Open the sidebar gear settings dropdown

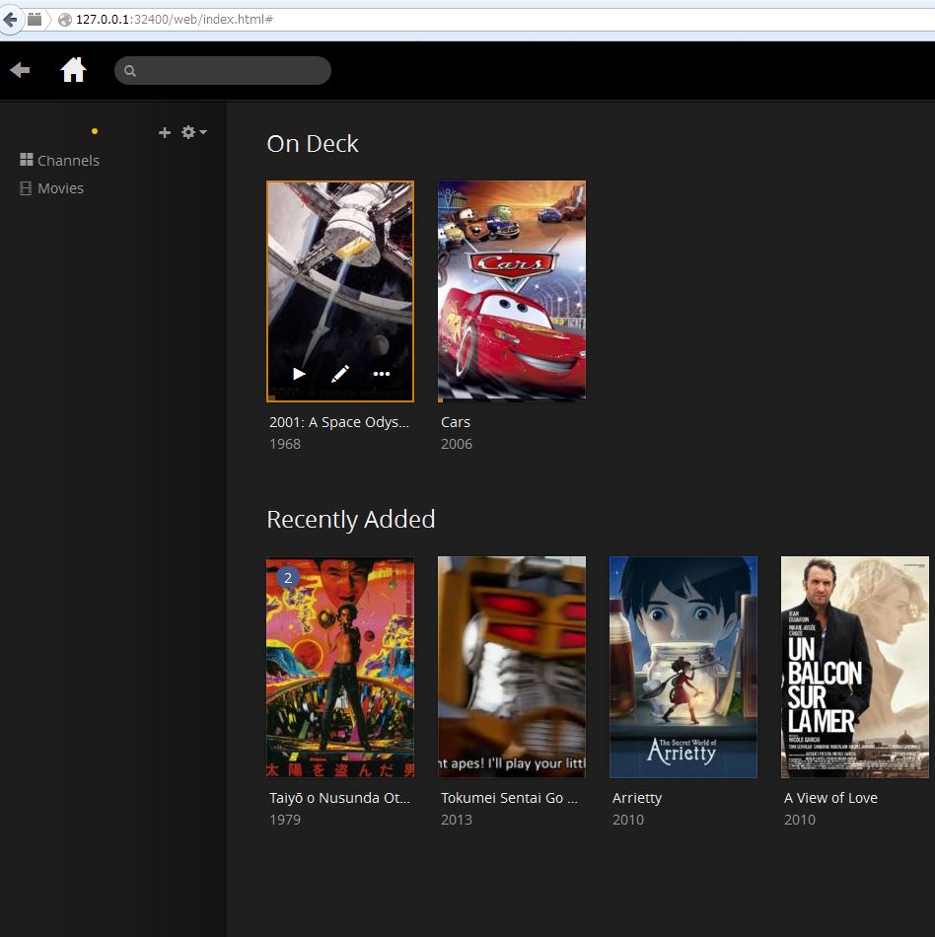pos(192,132)
